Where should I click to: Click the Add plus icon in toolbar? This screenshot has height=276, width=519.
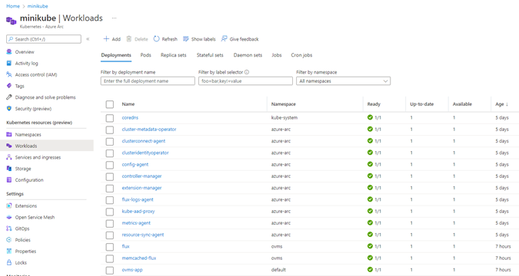point(106,39)
